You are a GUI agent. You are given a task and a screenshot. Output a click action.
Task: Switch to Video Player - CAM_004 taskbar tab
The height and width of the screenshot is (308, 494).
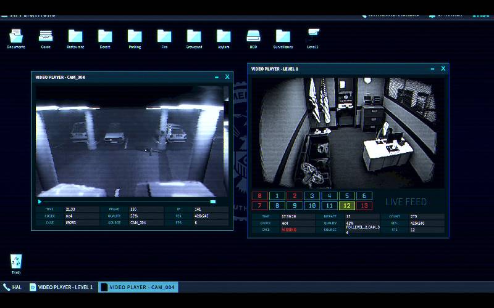click(x=138, y=287)
